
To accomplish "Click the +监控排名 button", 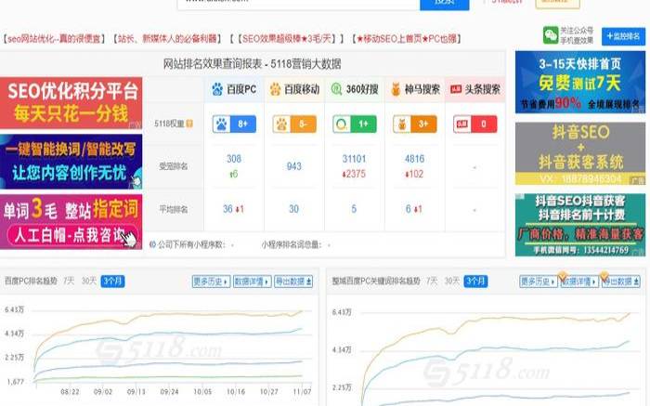I will 623,36.
